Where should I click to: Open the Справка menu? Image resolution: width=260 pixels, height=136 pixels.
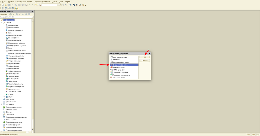68,2
